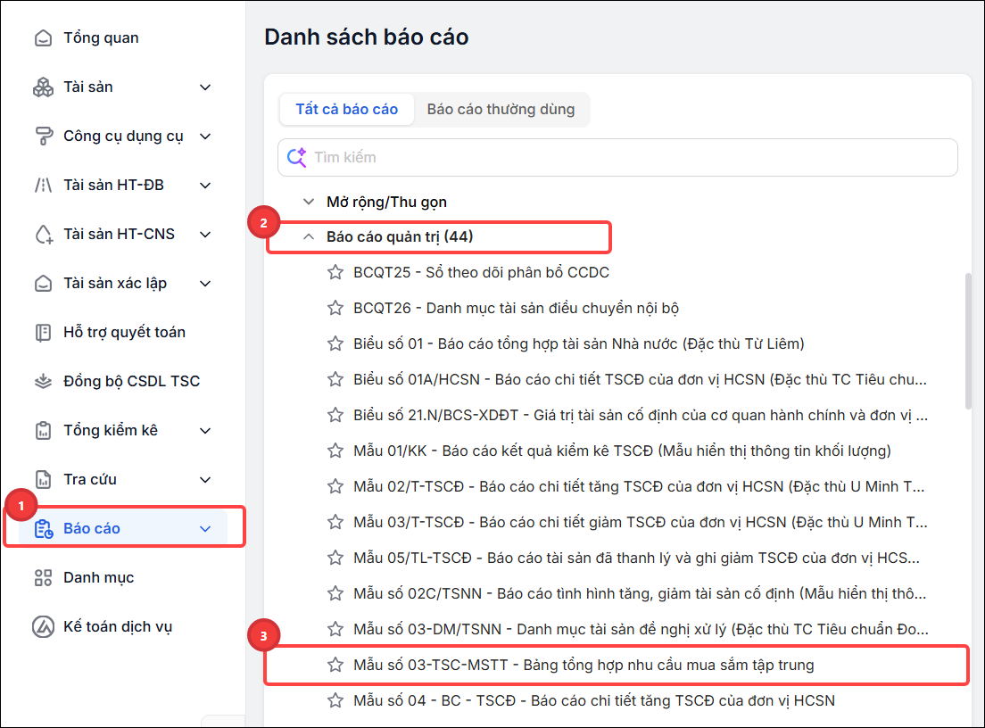This screenshot has height=728, width=985.
Task: Star Biểu số 21.N/BCS-XDĐT report
Action: [x=335, y=415]
